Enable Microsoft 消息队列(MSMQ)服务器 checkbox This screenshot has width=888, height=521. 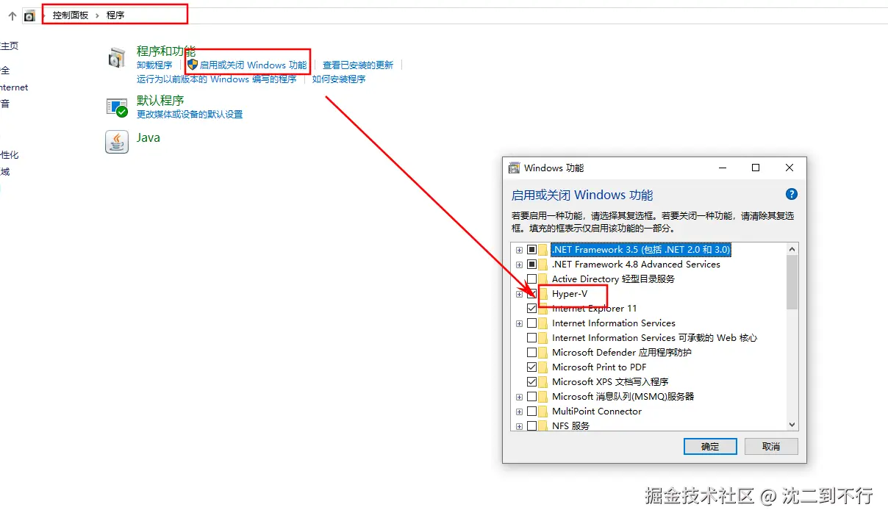click(531, 397)
